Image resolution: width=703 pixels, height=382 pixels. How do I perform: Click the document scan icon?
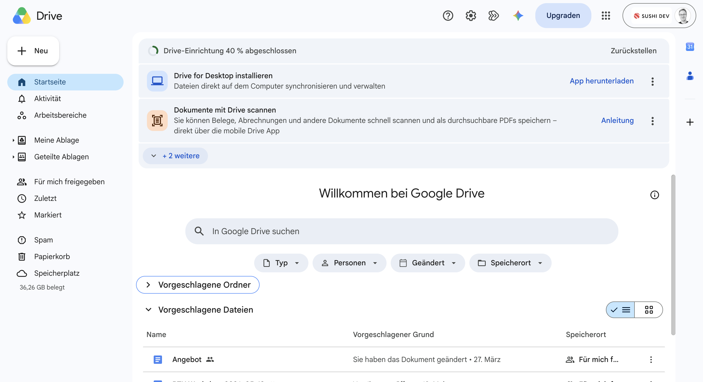(157, 121)
